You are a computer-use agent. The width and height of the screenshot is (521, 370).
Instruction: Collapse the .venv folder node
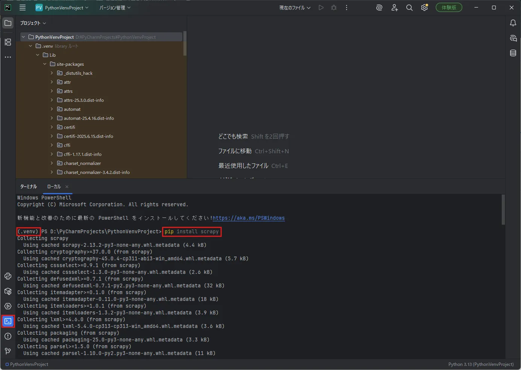point(30,46)
